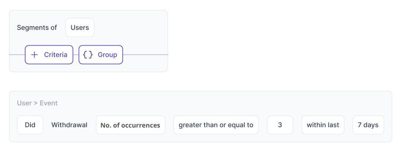Image resolution: width=404 pixels, height=155 pixels.
Task: Click the connector line left of Criteria
Action: click(x=17, y=55)
